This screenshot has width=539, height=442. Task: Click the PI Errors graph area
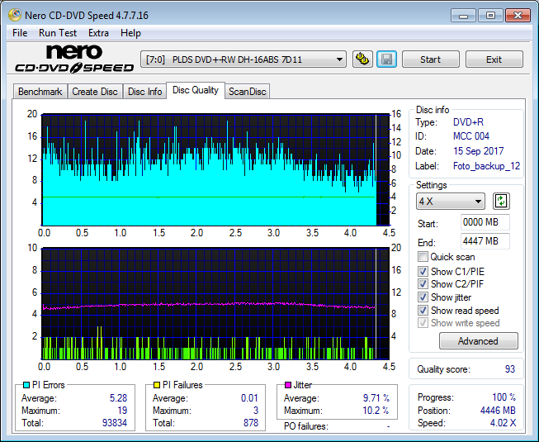coord(215,169)
